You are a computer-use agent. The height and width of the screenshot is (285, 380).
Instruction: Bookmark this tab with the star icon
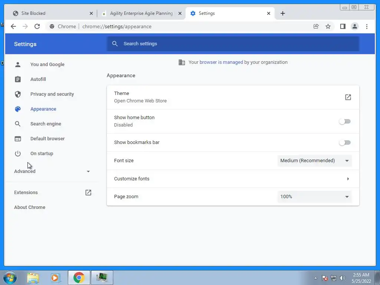click(328, 26)
